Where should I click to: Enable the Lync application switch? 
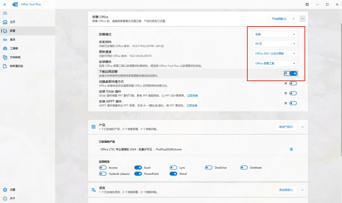click(x=174, y=168)
